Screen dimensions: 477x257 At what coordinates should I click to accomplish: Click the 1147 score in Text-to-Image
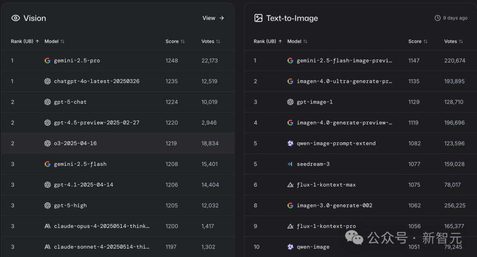click(414, 60)
